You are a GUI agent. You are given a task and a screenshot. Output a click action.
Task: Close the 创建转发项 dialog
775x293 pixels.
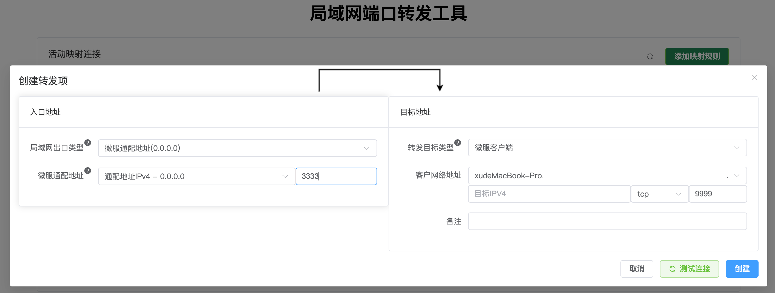click(754, 77)
